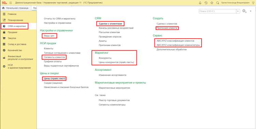Open Цены (прайс-лист) link
Image resolution: width=256 pixels, height=129 pixels.
click(55, 79)
